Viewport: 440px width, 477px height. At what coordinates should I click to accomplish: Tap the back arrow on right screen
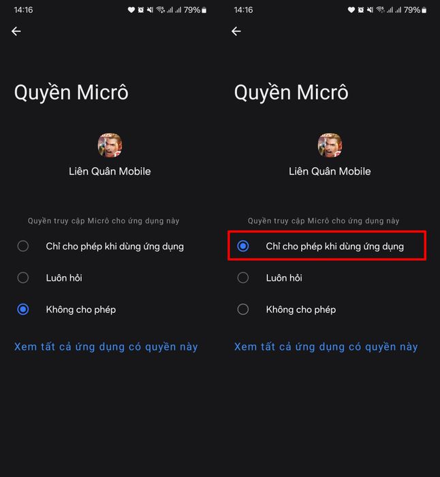point(236,31)
